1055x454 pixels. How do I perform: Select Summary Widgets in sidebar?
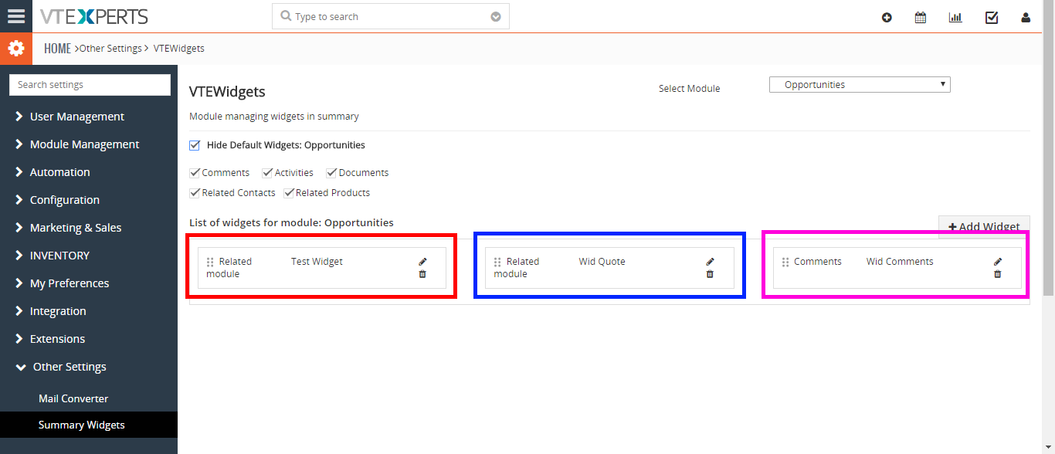pyautogui.click(x=81, y=425)
